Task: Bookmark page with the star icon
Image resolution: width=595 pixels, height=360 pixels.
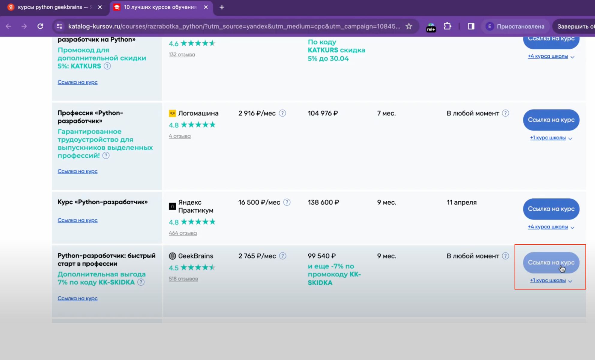Action: [409, 26]
